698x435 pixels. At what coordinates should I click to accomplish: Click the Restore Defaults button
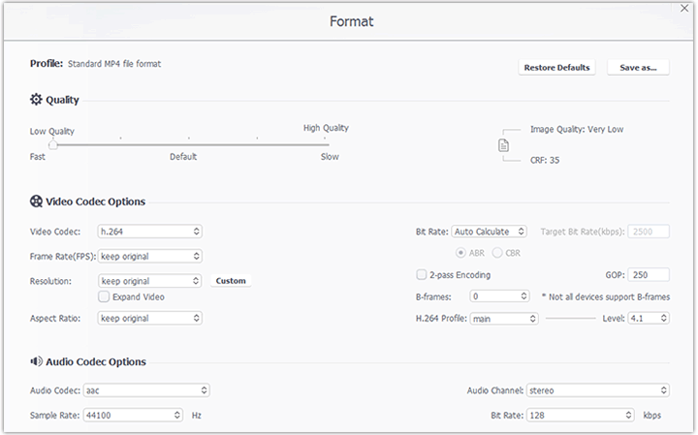tap(556, 68)
